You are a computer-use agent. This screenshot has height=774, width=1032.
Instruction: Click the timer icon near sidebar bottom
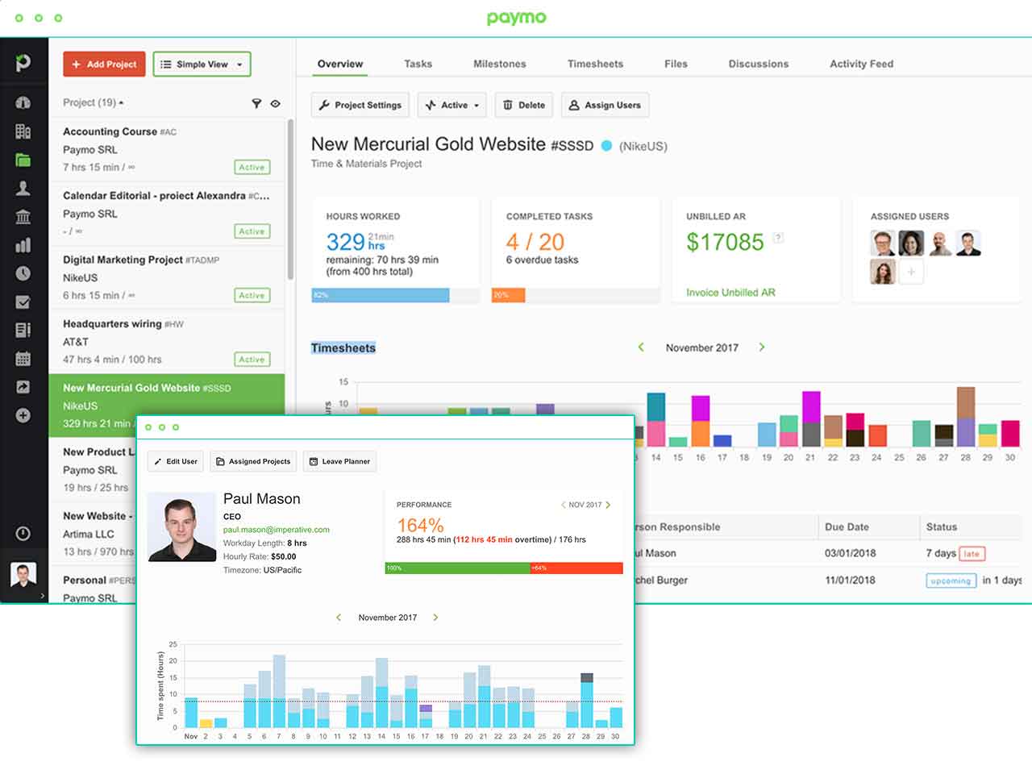(23, 534)
